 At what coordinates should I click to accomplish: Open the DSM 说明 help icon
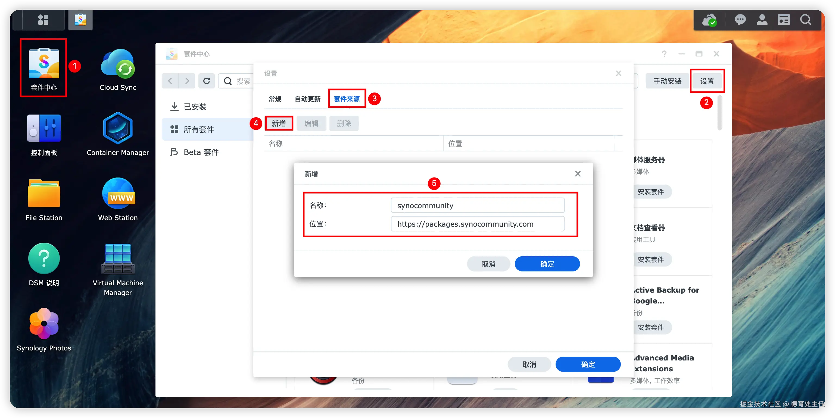(x=44, y=258)
